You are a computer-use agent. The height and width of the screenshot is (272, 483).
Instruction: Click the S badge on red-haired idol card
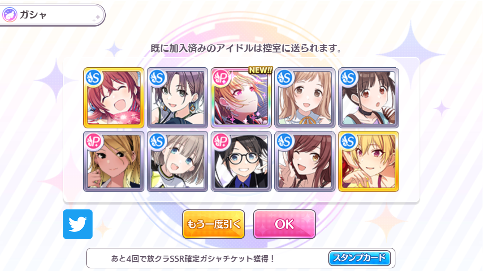tap(94, 78)
